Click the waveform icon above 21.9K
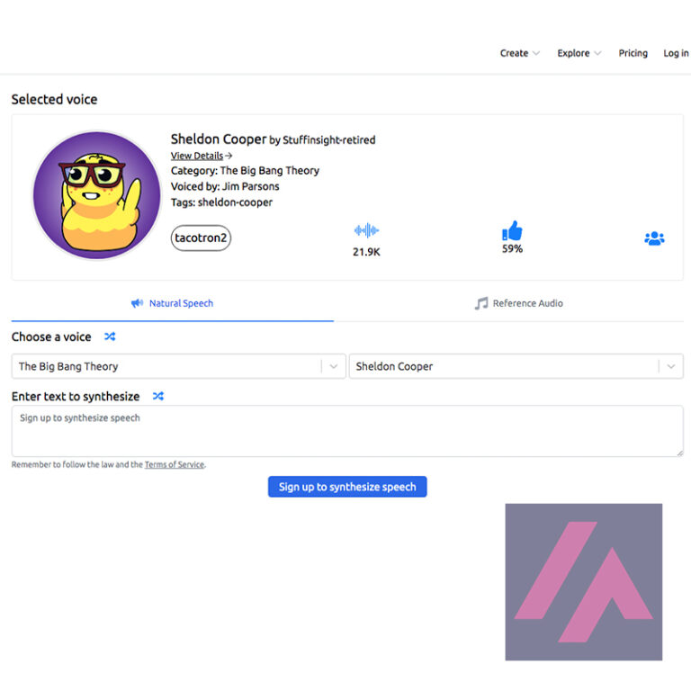 coord(366,230)
